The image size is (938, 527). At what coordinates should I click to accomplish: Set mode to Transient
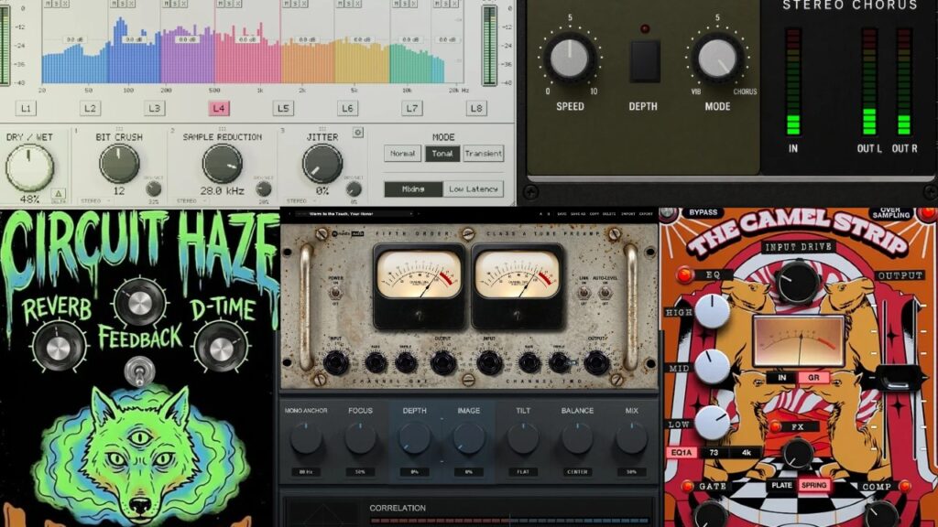coord(483,154)
